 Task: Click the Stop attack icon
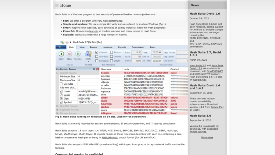coord(69,54)
